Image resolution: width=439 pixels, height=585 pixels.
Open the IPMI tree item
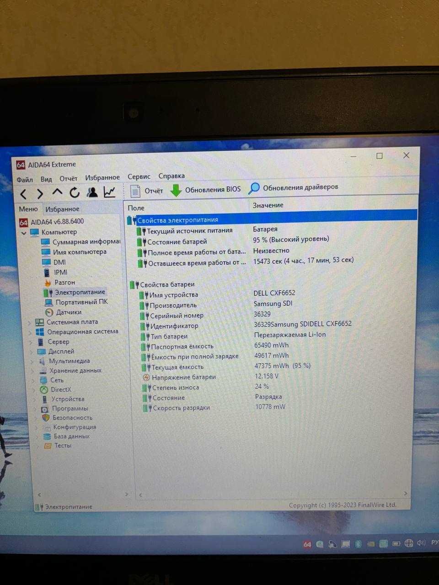click(x=55, y=272)
